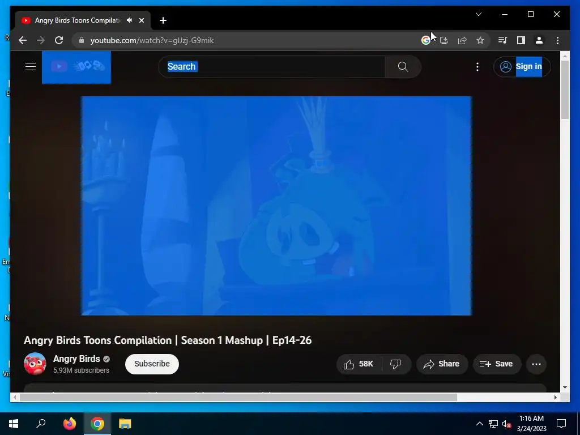Open YouTube settings three-dot menu
Image resolution: width=580 pixels, height=435 pixels.
coord(477,67)
